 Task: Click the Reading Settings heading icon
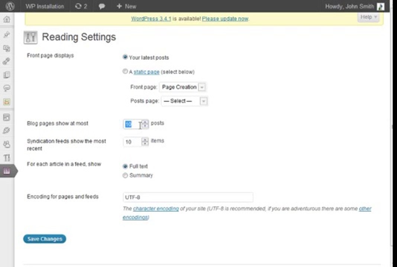(30, 37)
